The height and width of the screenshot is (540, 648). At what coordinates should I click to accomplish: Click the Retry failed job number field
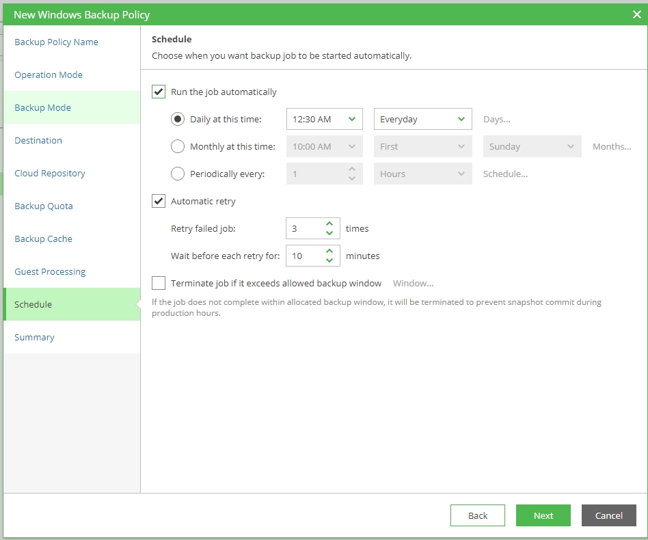(x=303, y=228)
